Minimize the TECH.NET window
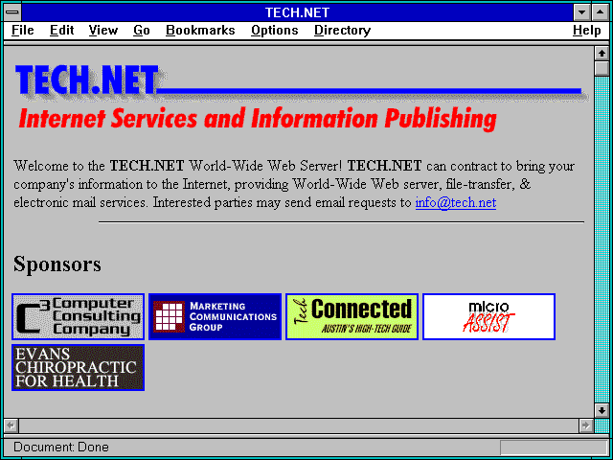This screenshot has height=460, width=613. [x=581, y=12]
